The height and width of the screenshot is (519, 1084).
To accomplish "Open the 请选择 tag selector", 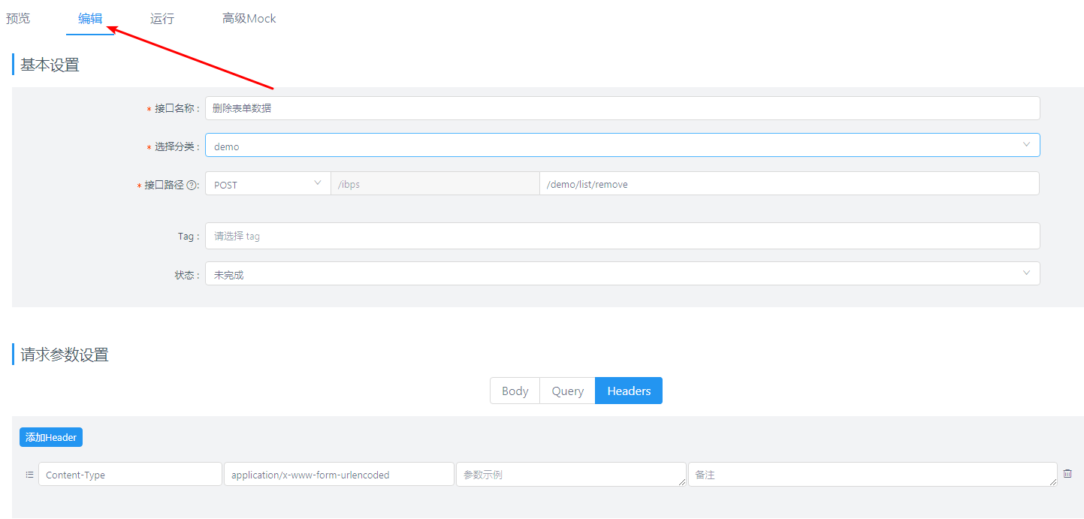I will click(x=622, y=236).
